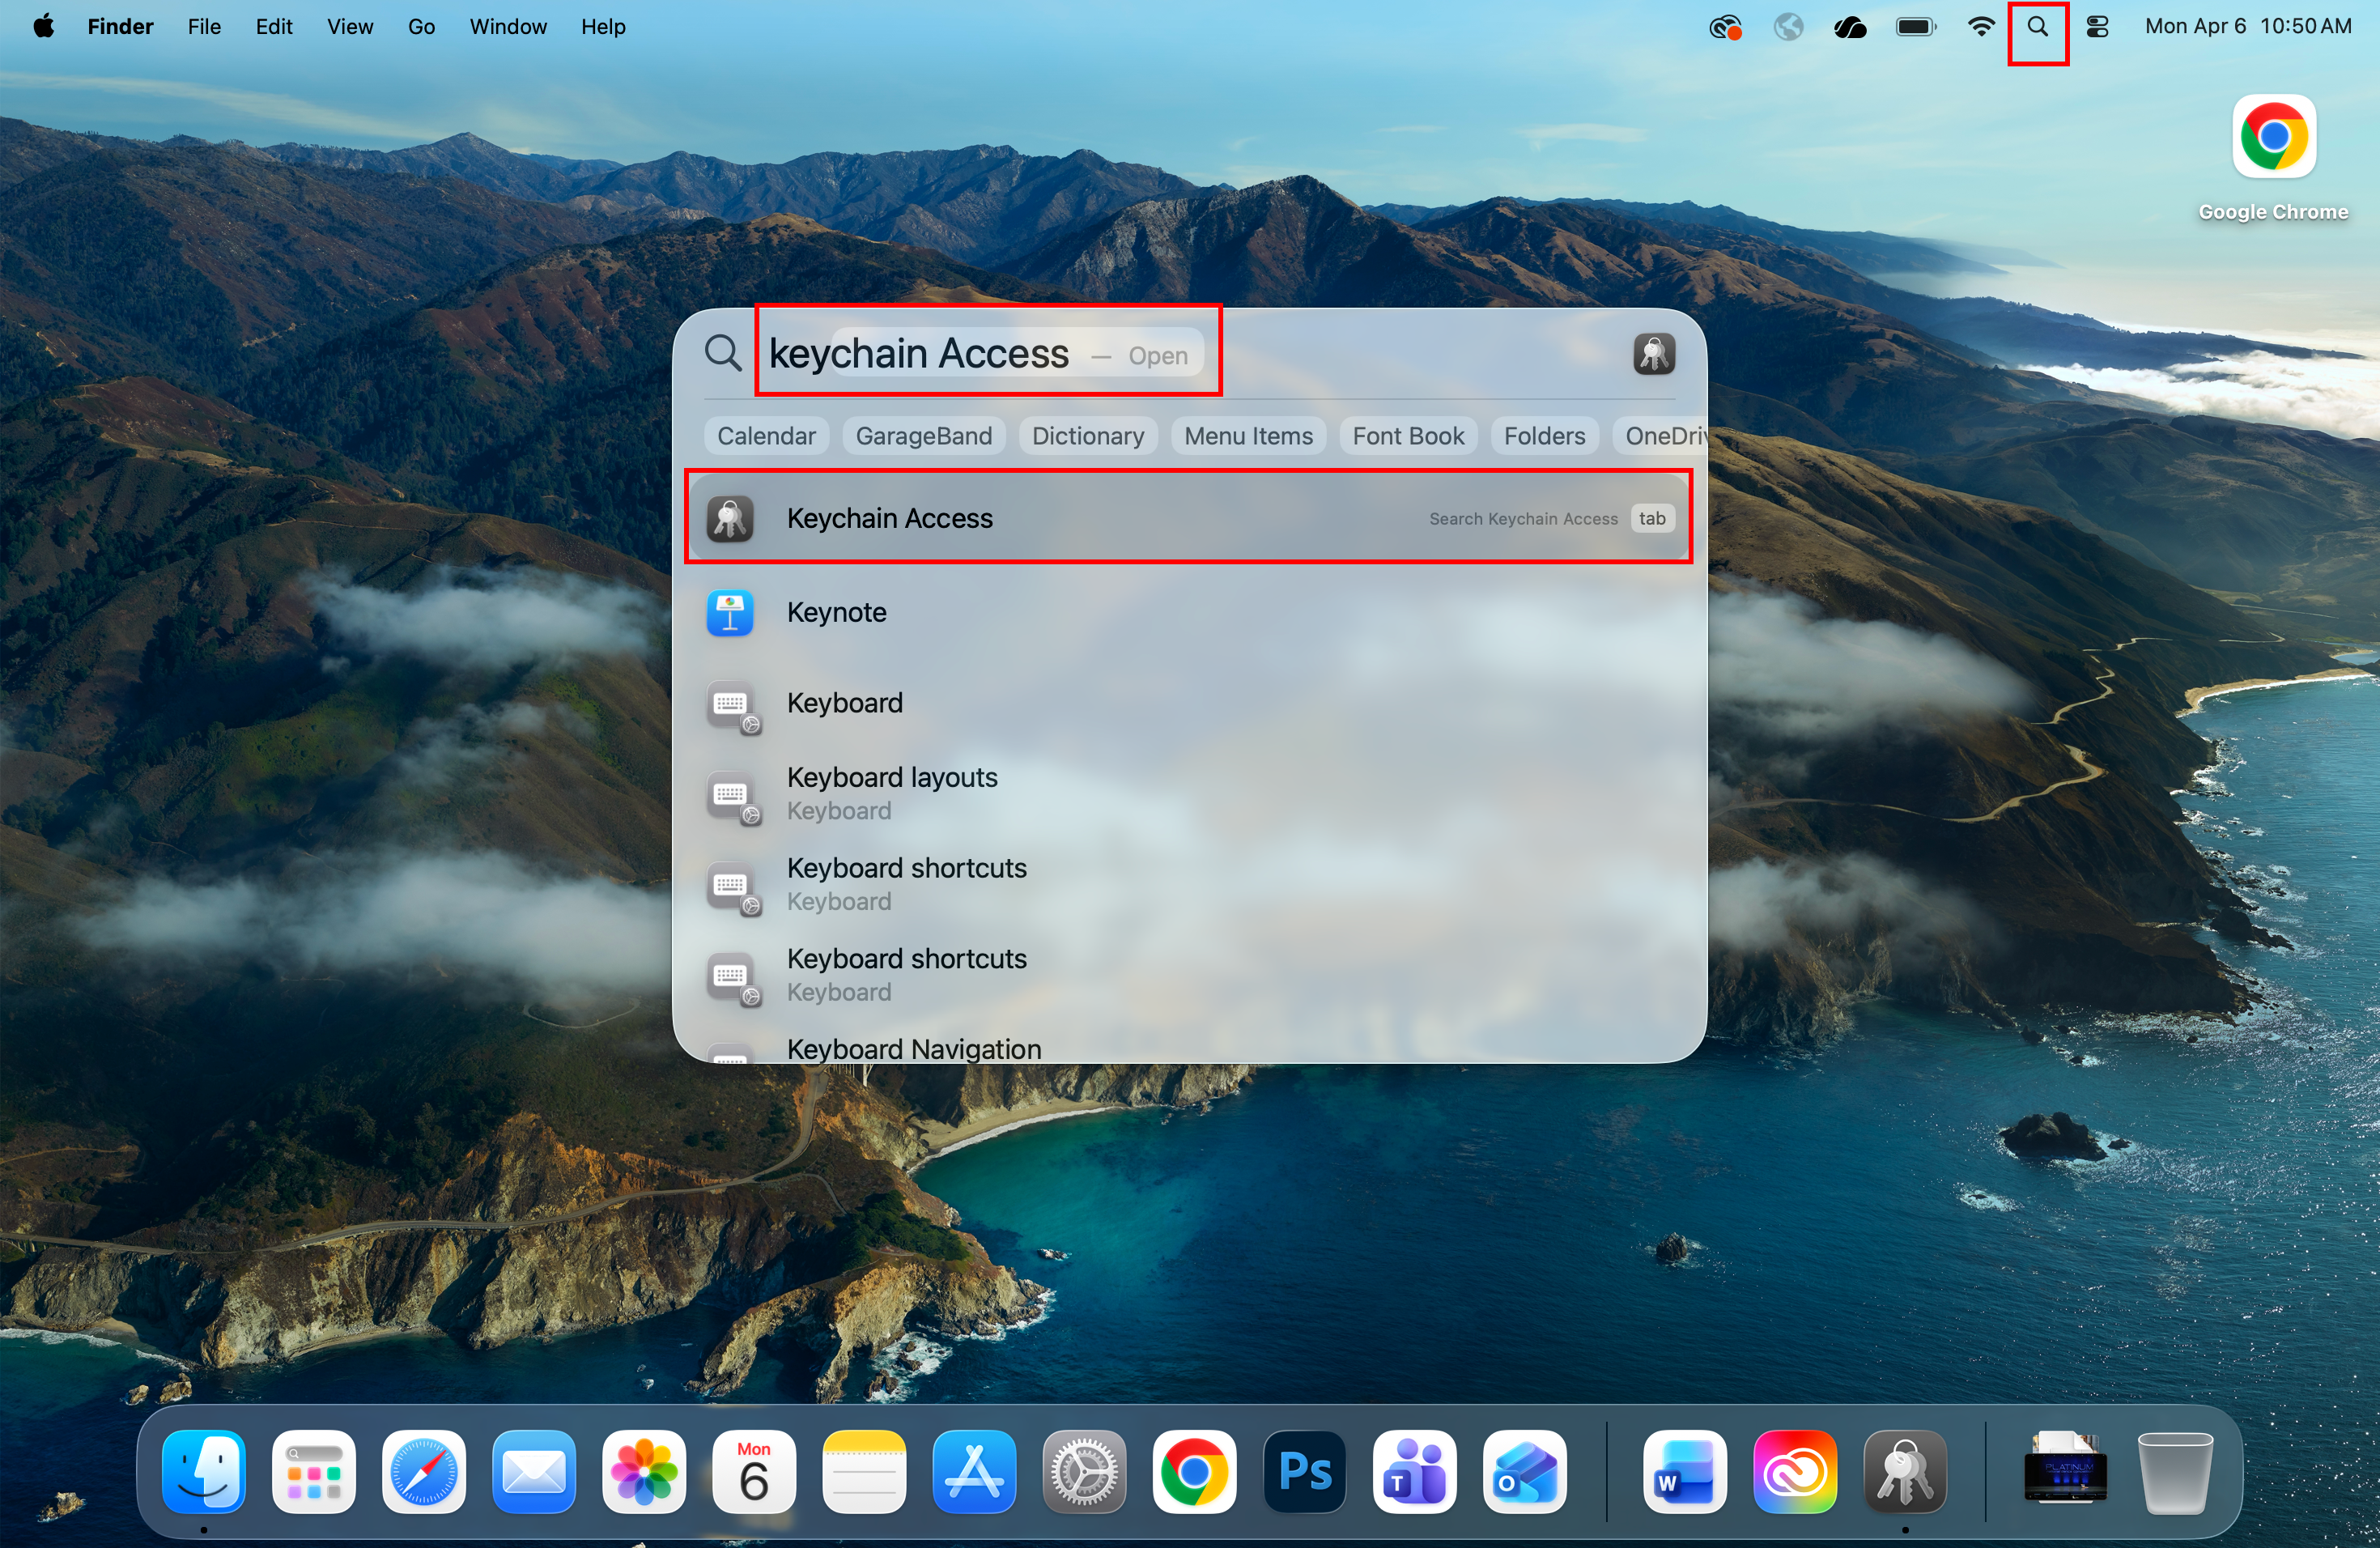Open Microsoft Word from the Dock
Screen dimensions: 2380x1548
[x=1685, y=1472]
